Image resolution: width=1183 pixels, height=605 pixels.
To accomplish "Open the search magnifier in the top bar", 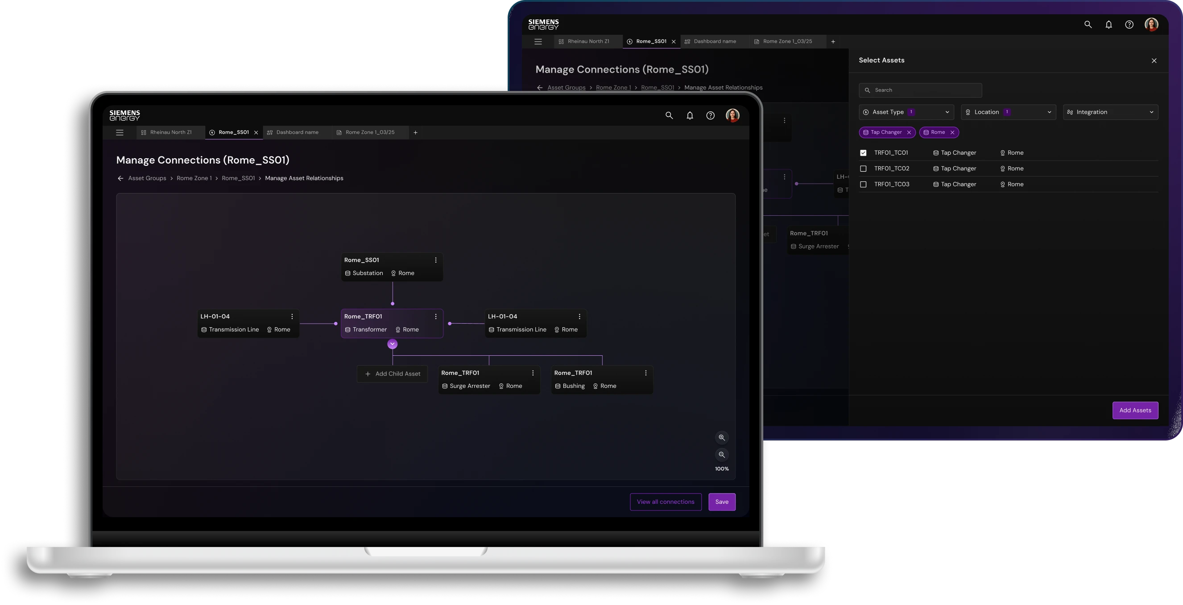I will pyautogui.click(x=669, y=115).
